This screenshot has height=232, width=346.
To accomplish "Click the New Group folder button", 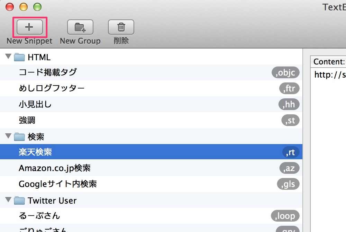I will click(x=80, y=27).
